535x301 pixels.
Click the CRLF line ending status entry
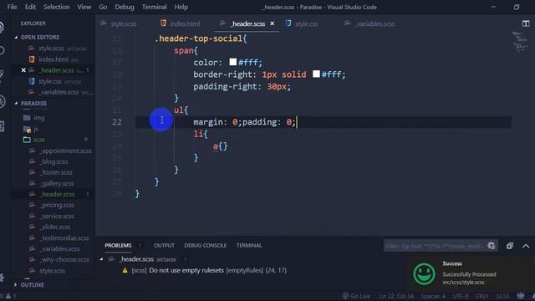coord(481,296)
